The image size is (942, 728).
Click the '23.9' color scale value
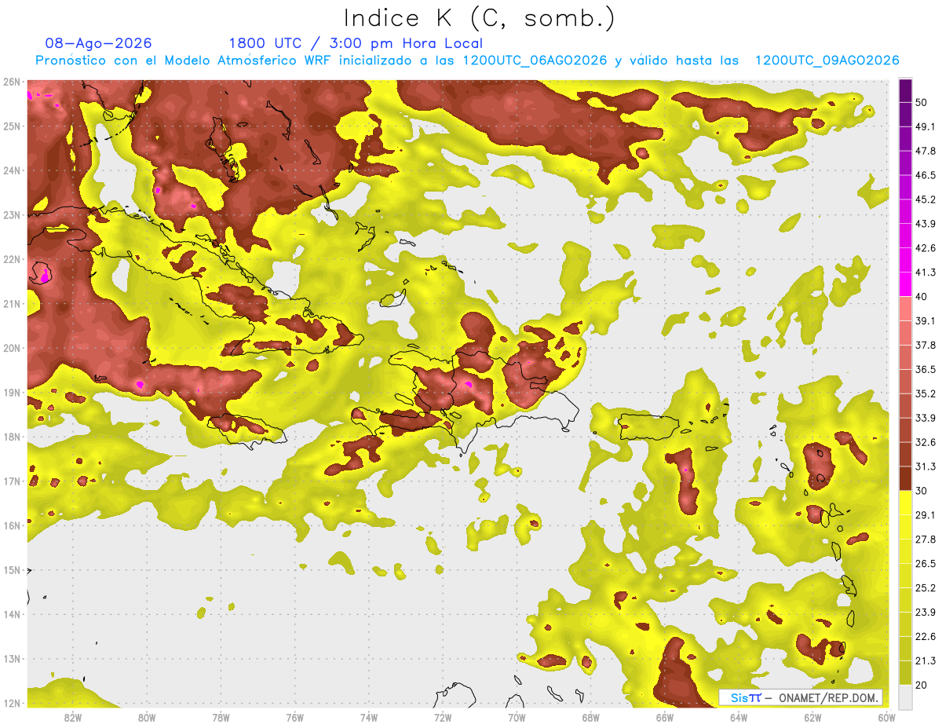click(x=925, y=612)
